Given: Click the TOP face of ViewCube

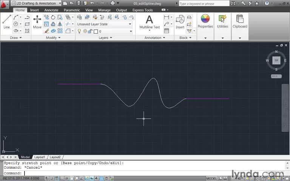Looking at the screenshot, I should point(276,60).
